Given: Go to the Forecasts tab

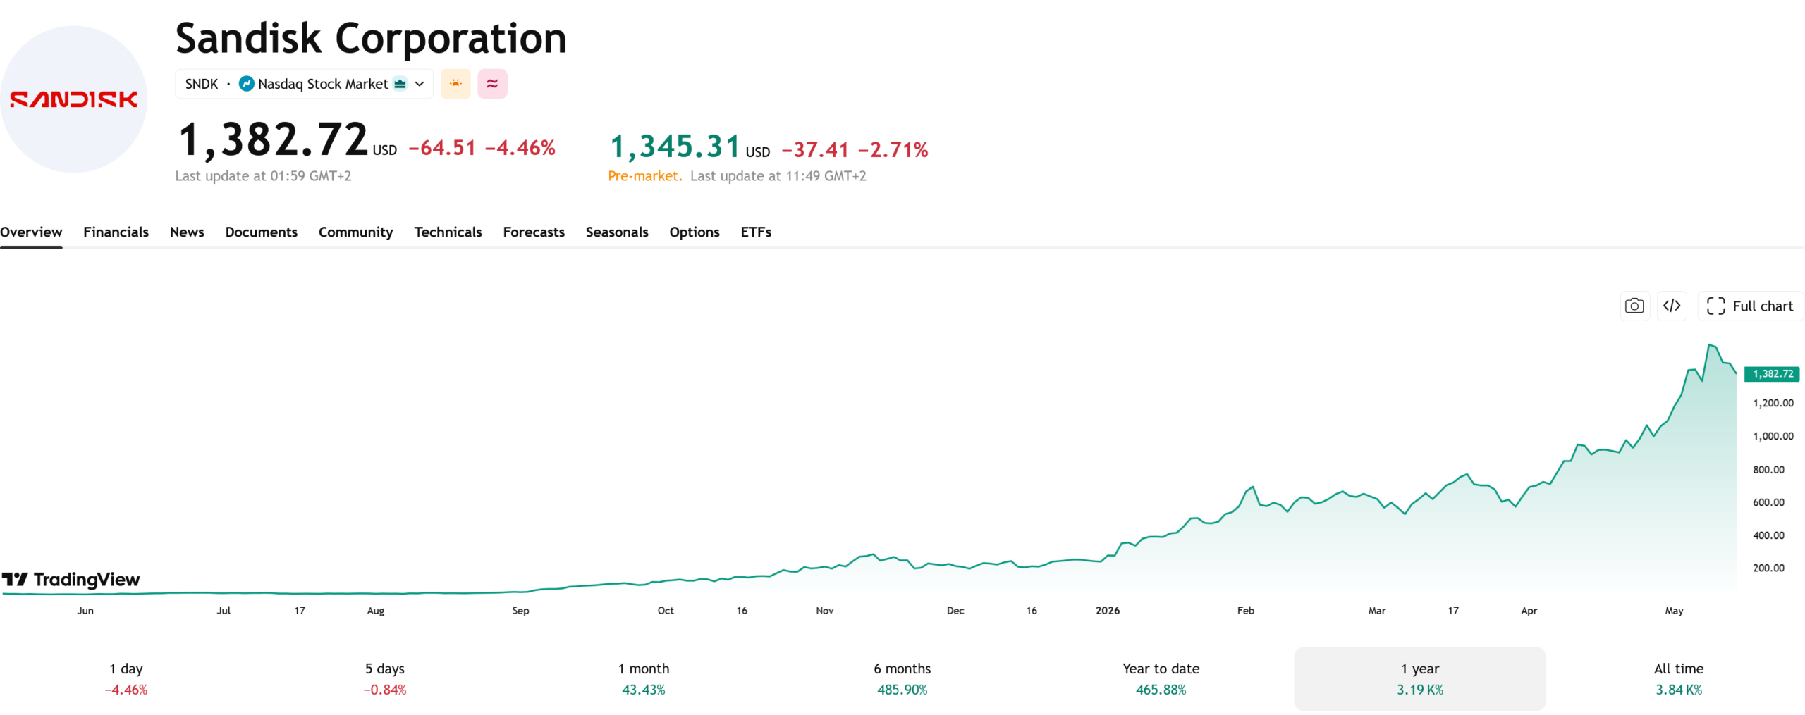Looking at the screenshot, I should click(534, 232).
